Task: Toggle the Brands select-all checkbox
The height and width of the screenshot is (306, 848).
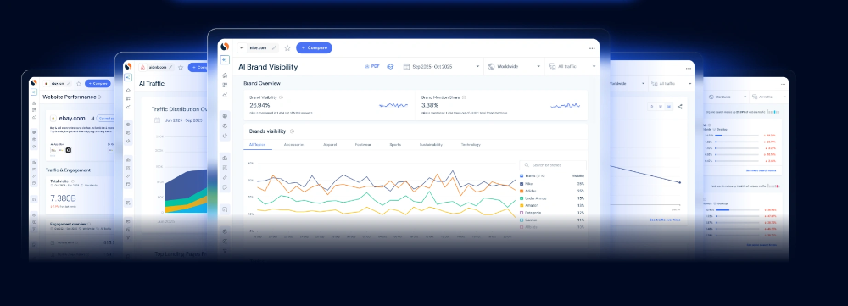Action: click(522, 176)
